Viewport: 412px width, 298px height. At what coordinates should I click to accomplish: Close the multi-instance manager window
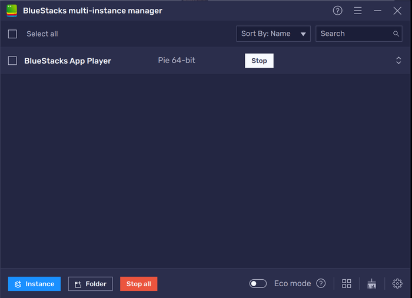(x=397, y=11)
